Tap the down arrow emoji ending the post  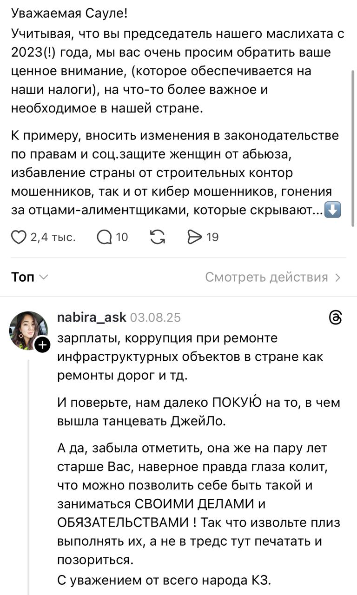[332, 211]
